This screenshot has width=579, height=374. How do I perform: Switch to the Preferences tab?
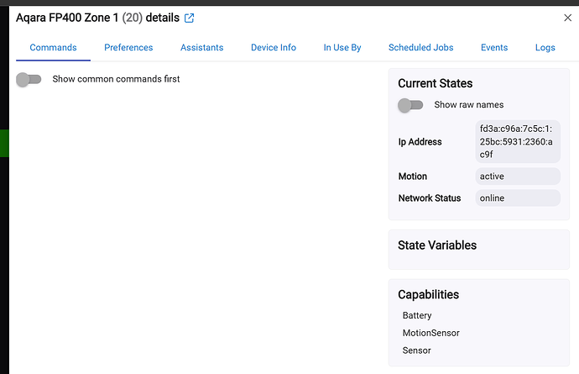coord(128,47)
